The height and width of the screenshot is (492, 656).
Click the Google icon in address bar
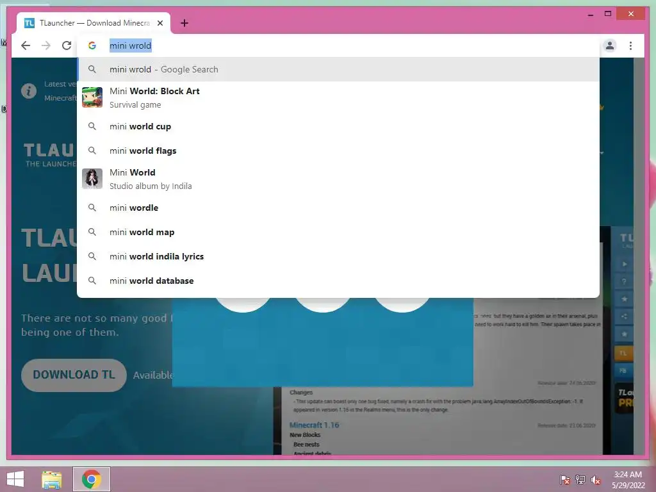pos(92,45)
